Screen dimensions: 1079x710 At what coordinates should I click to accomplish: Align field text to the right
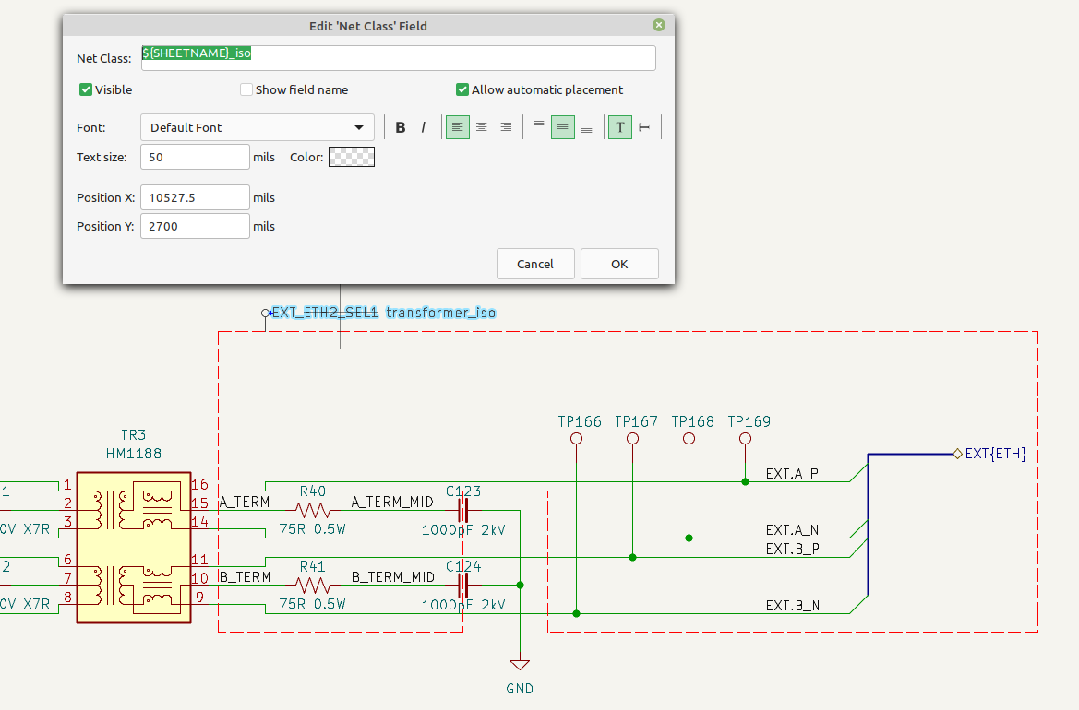point(506,127)
